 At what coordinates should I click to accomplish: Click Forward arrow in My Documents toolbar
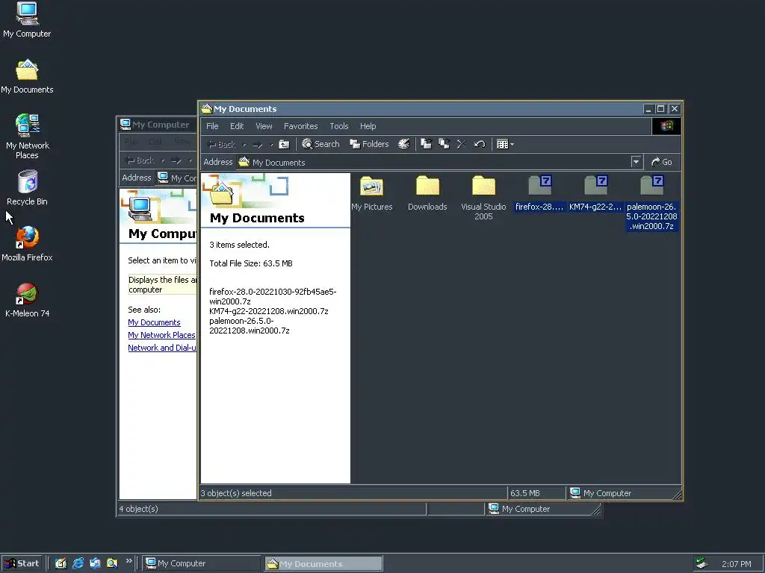tap(258, 145)
